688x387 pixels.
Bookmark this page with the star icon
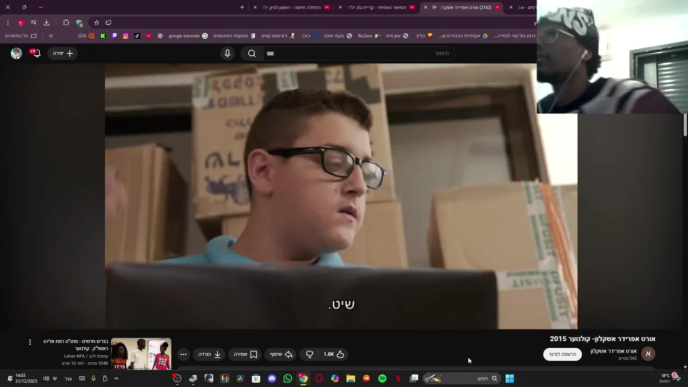[97, 23]
